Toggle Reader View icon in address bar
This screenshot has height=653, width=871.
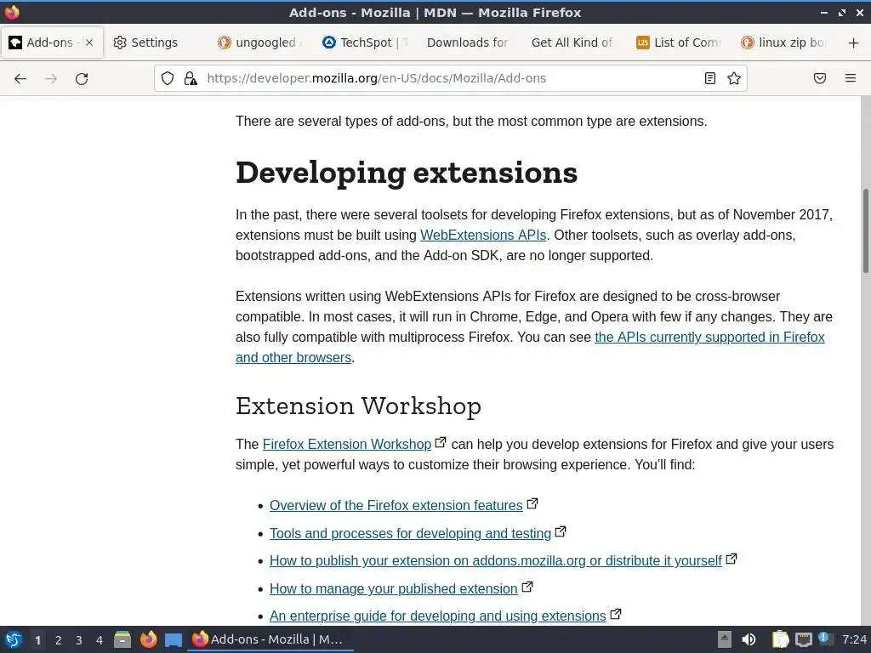[710, 78]
